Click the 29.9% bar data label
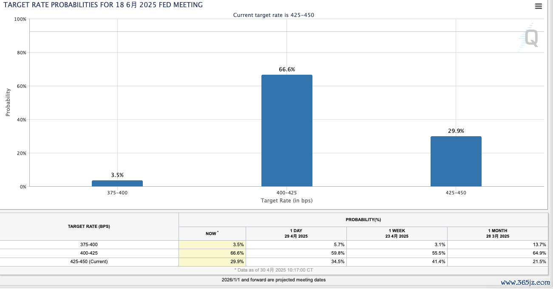 point(456,131)
